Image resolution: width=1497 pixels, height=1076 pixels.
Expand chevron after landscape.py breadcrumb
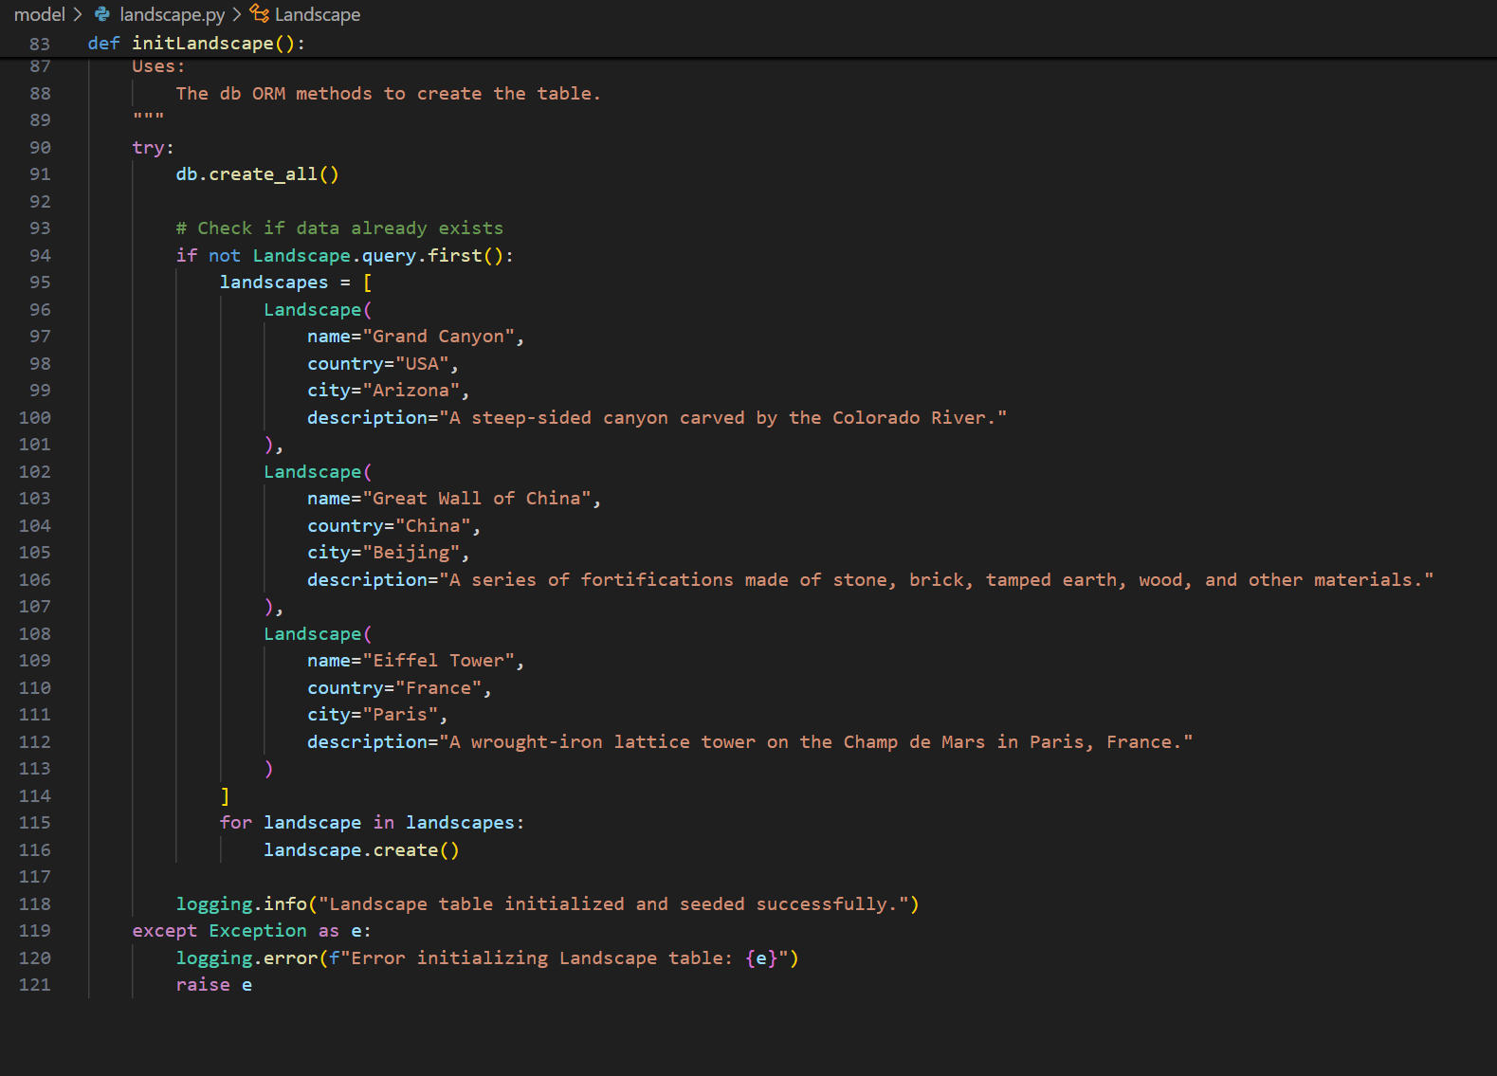pos(237,14)
